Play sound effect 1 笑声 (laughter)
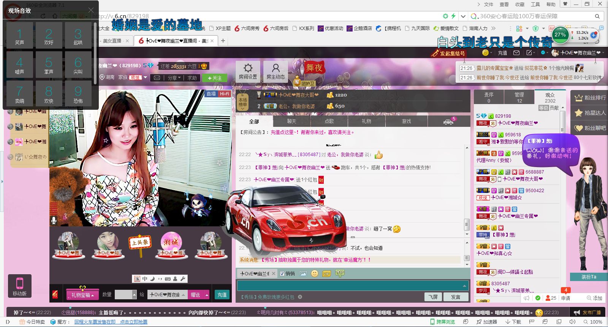Image resolution: width=608 pixels, height=327 pixels. 19,35
